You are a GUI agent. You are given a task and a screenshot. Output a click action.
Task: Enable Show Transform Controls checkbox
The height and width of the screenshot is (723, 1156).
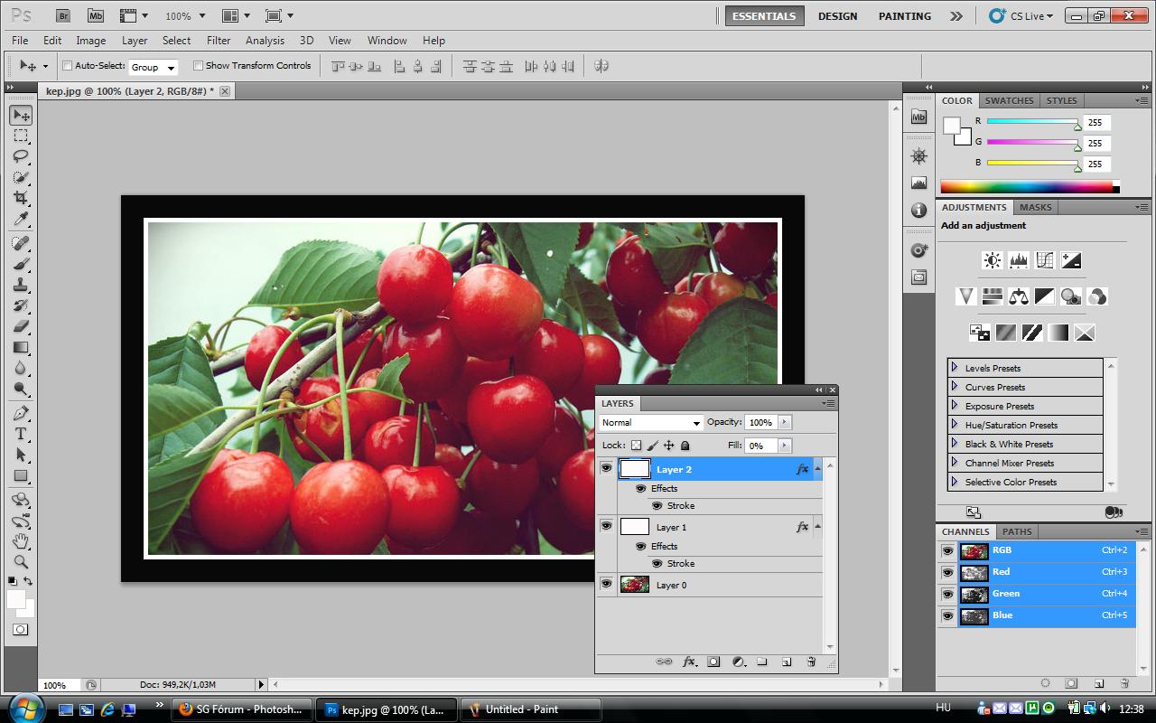pos(198,66)
